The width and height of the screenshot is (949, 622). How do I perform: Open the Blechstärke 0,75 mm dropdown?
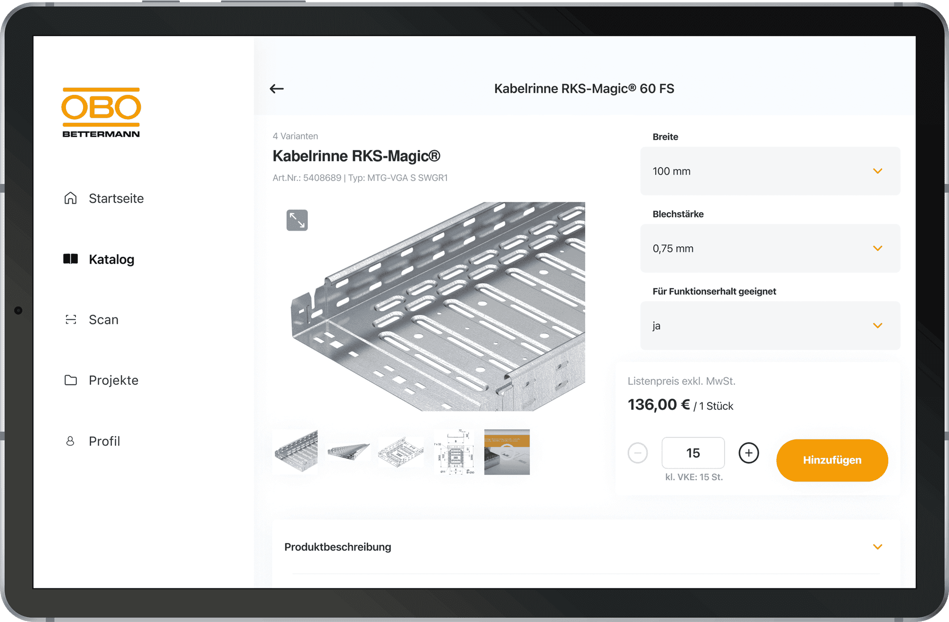point(770,249)
